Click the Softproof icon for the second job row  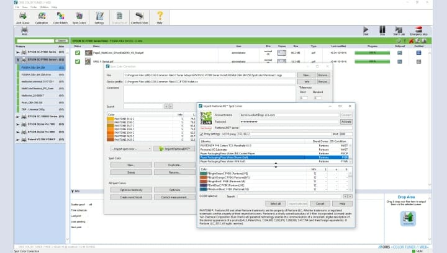(x=400, y=61)
